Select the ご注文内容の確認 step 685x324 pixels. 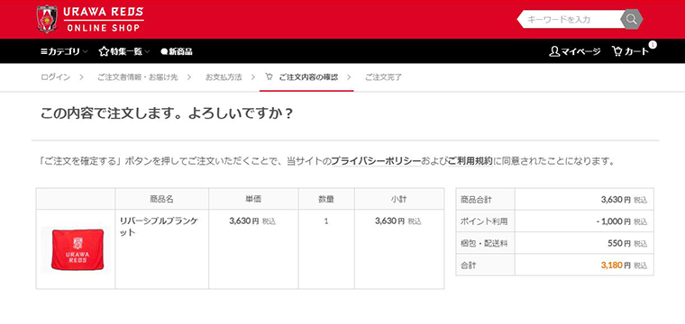(308, 77)
